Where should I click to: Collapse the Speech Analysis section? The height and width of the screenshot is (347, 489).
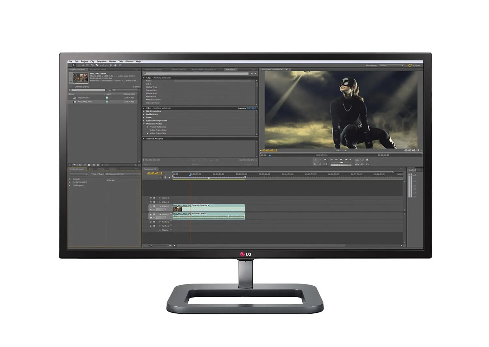(x=144, y=139)
